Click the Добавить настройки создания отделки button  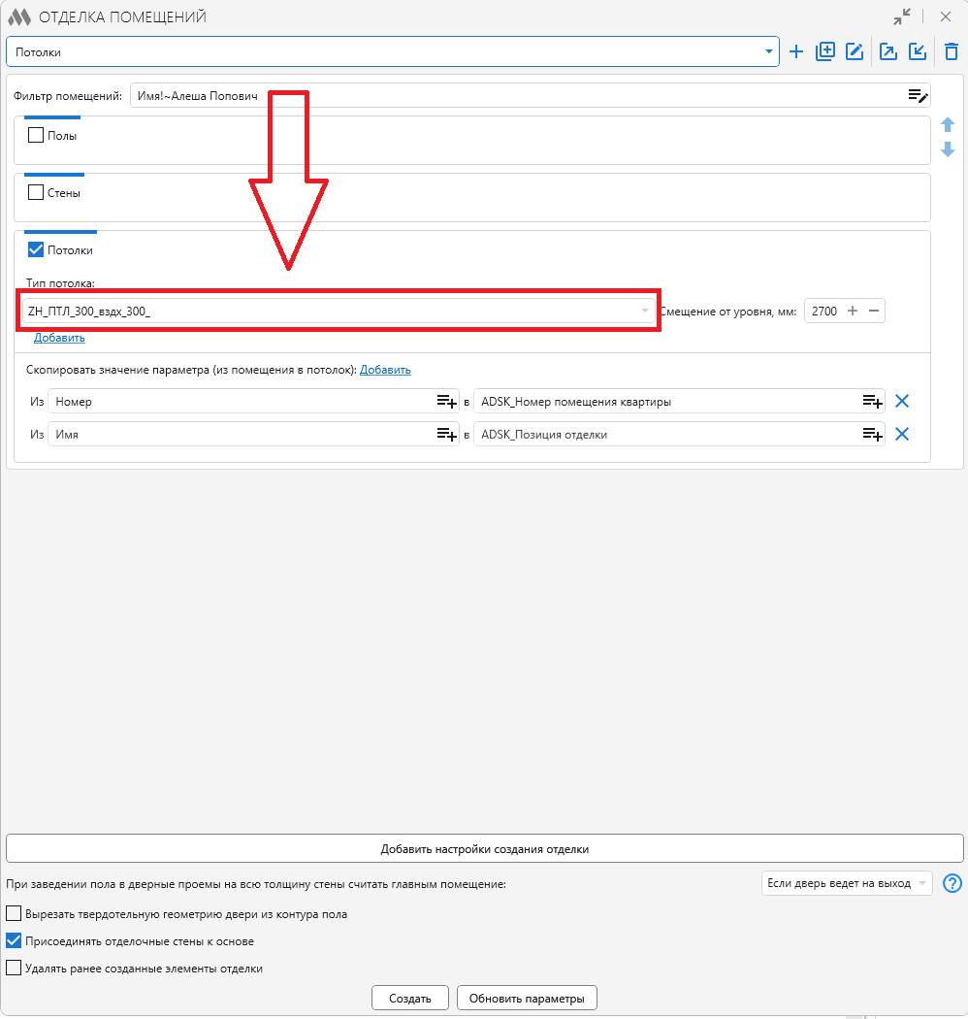pos(485,849)
